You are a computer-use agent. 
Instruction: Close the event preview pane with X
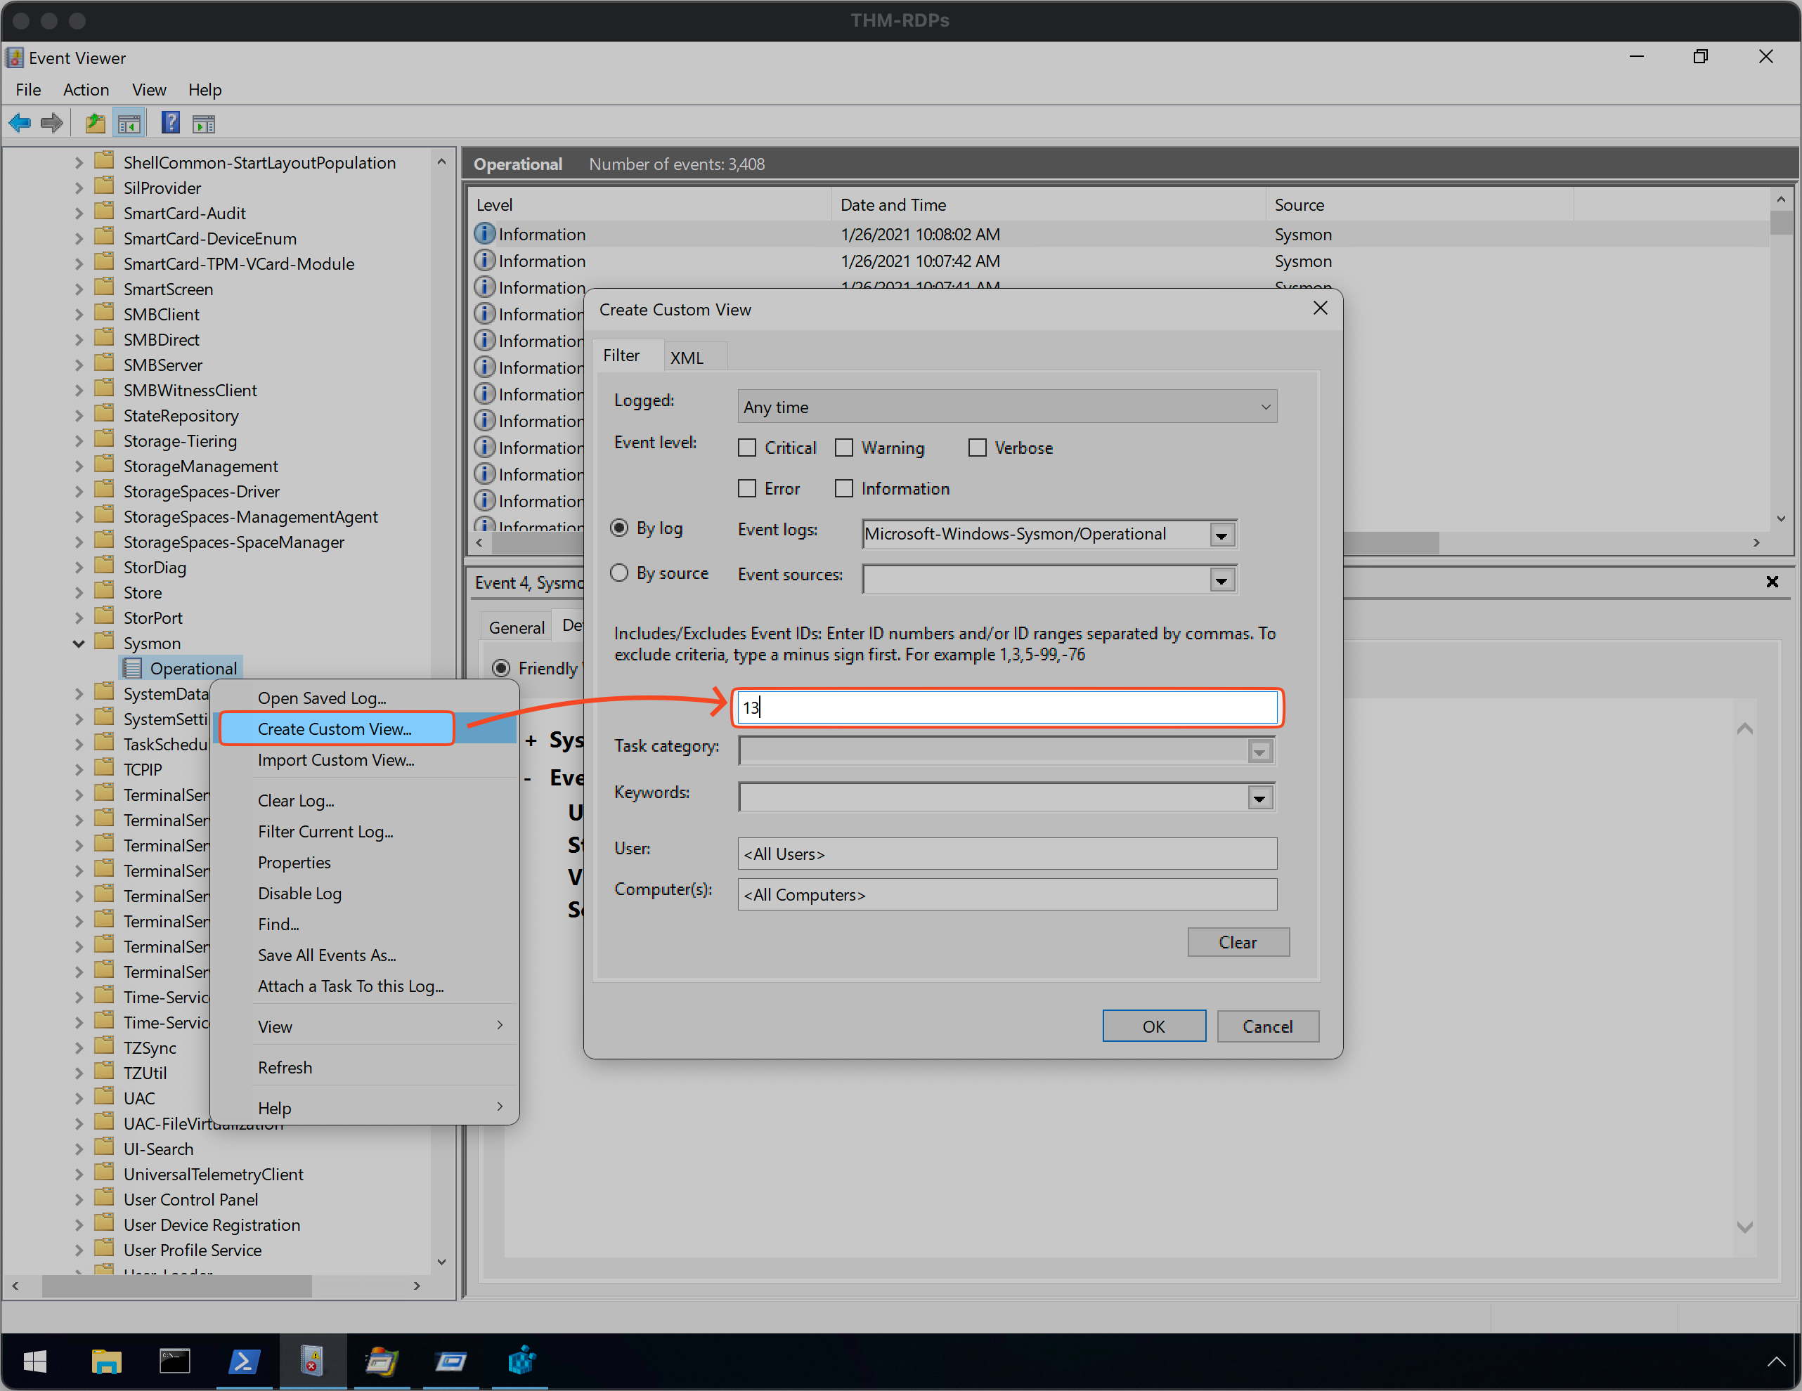[1772, 581]
